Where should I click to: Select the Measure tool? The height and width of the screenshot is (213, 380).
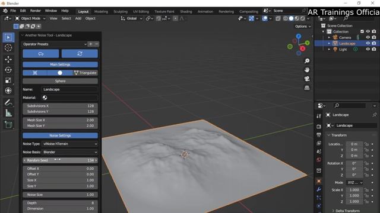[x=8, y=113]
